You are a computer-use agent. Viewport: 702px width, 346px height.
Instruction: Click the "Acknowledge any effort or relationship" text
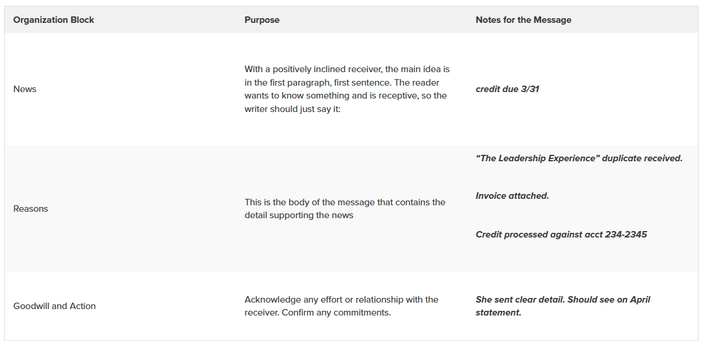(x=341, y=300)
